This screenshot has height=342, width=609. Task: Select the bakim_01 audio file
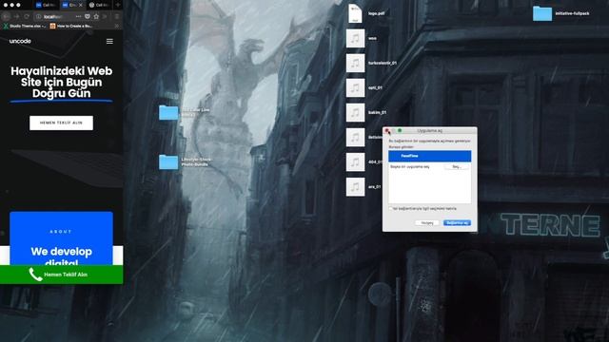pos(355,112)
